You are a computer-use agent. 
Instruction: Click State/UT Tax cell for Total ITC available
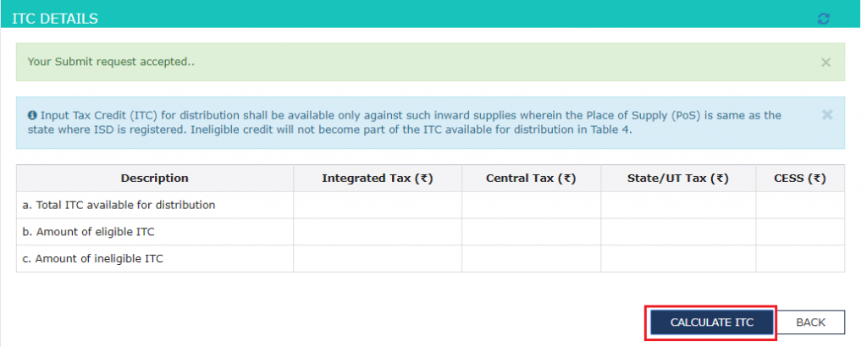click(678, 205)
